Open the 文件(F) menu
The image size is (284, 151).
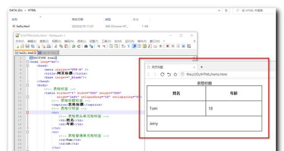coord(20,41)
